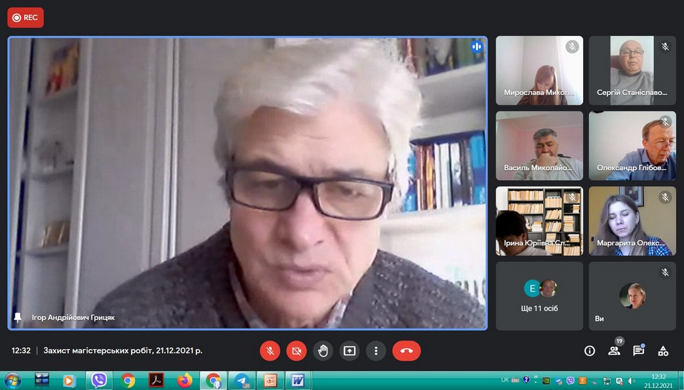684x390 pixels.
Task: Select Мирослава Микол... participant video tile
Action: point(539,71)
